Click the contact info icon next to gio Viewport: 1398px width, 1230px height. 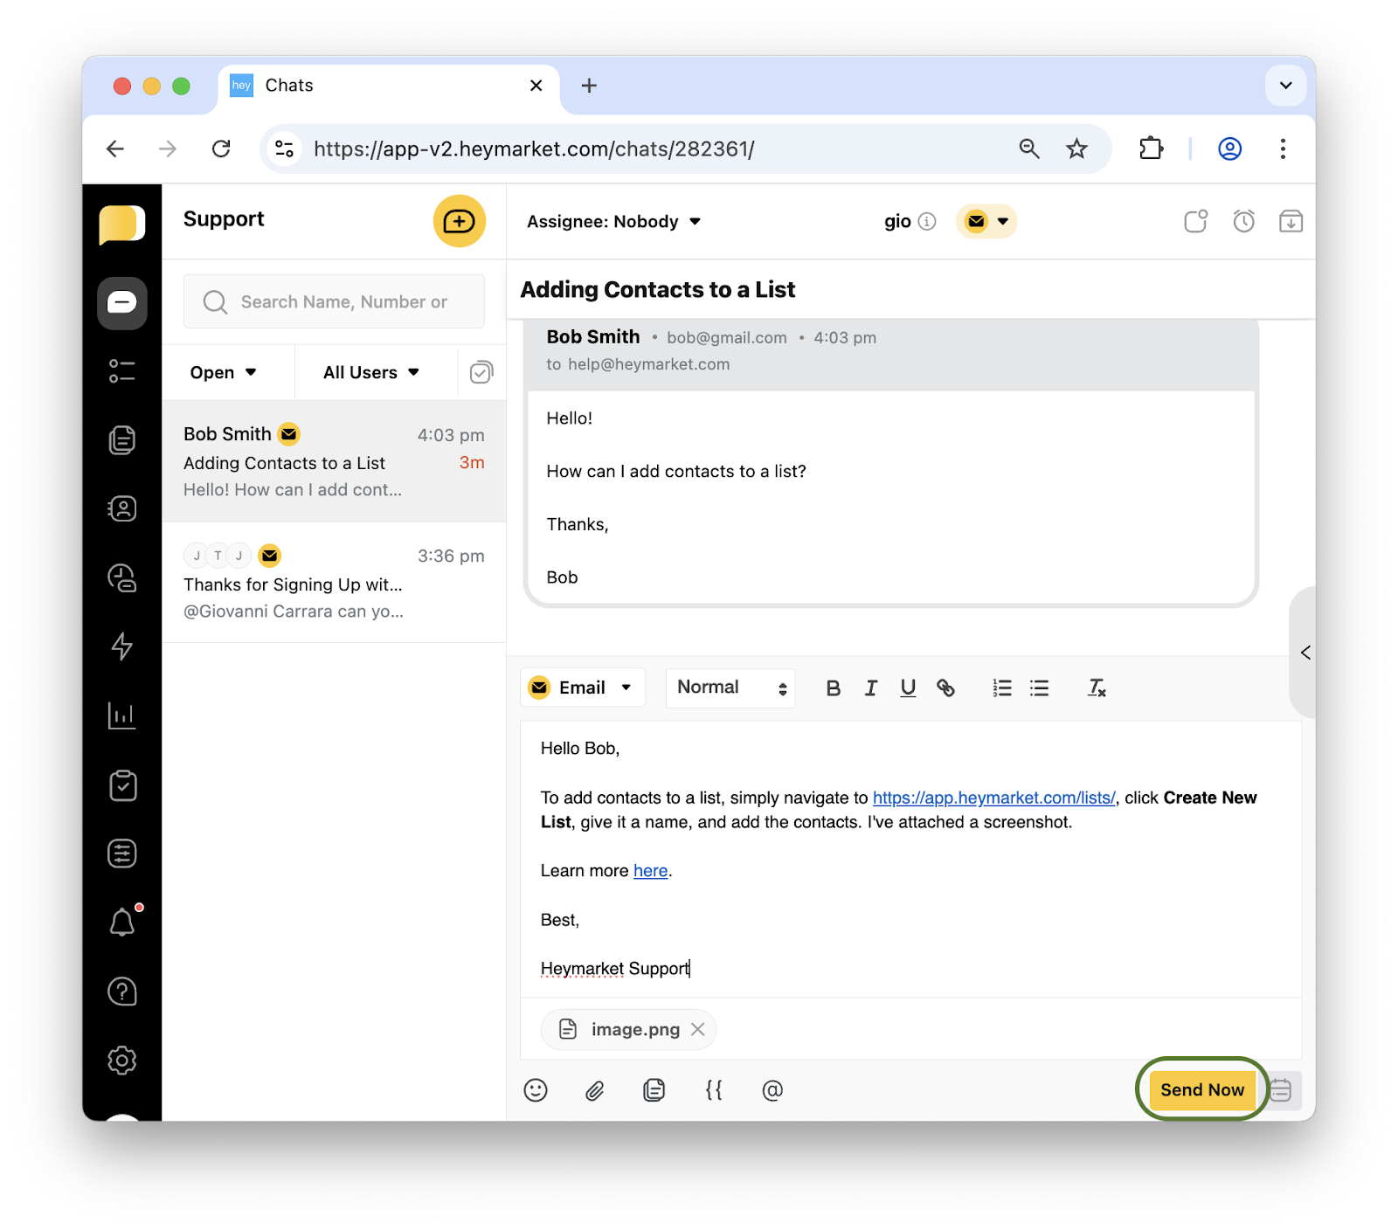pyautogui.click(x=927, y=221)
